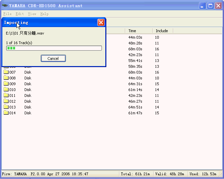Click the time value 61m 14s
Viewport: 224px width, 179px height.
[135, 90]
